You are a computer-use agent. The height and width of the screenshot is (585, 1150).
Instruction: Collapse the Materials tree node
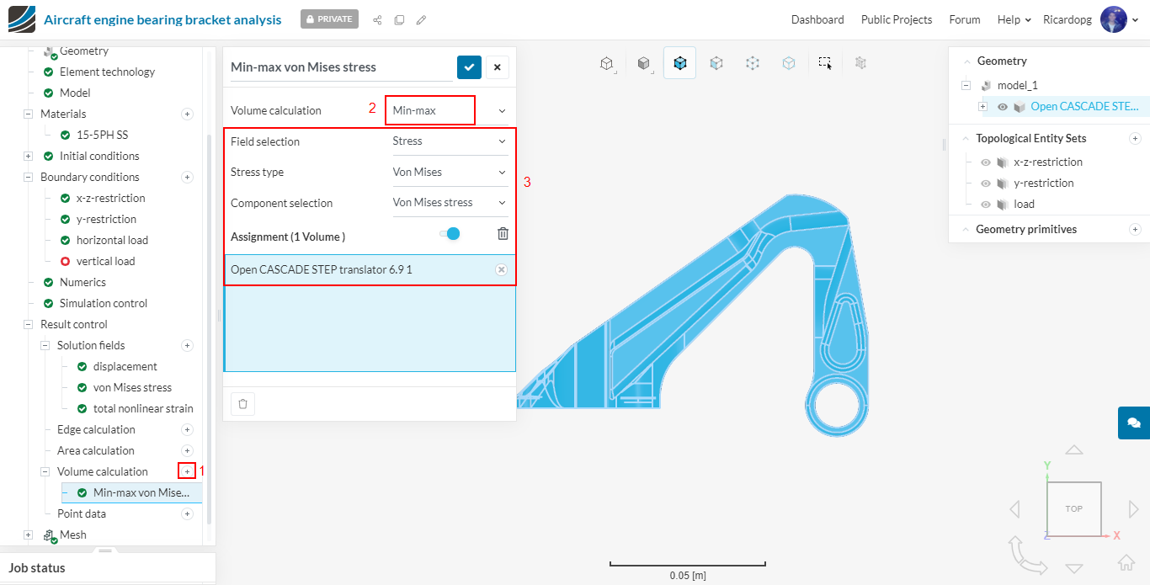coord(29,114)
